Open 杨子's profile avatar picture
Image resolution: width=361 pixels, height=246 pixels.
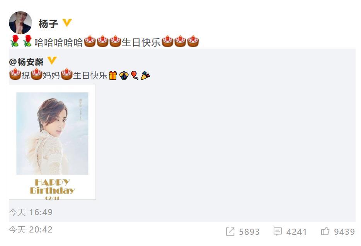point(20,22)
